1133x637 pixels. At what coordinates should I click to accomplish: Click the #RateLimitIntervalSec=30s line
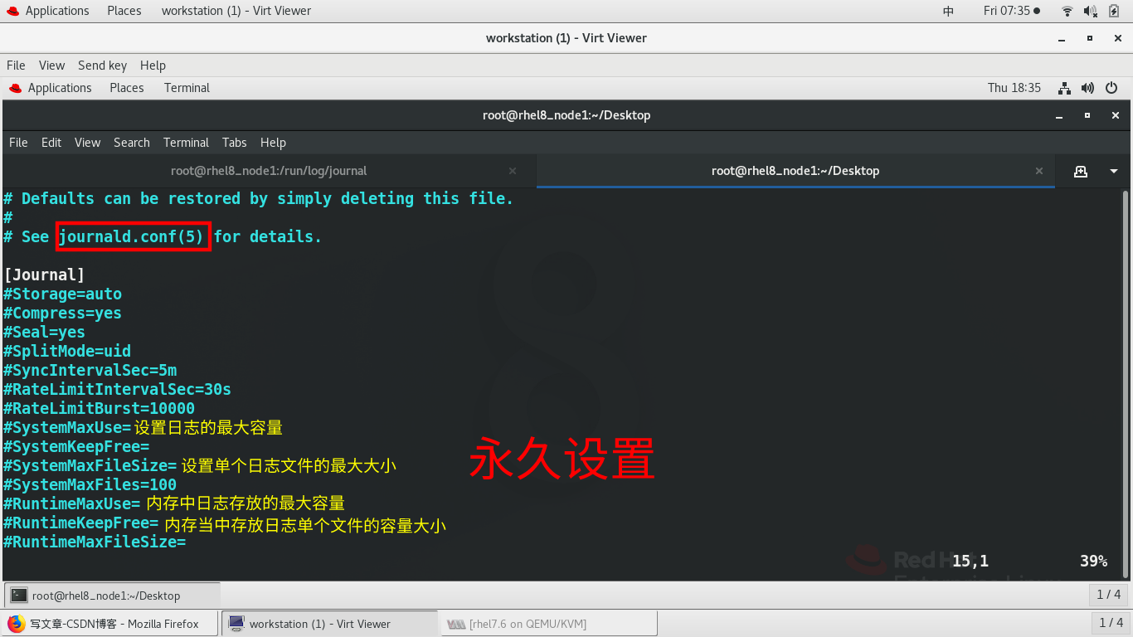pos(118,389)
